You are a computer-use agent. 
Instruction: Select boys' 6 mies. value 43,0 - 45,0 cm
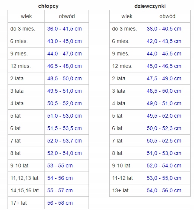[x=64, y=41]
